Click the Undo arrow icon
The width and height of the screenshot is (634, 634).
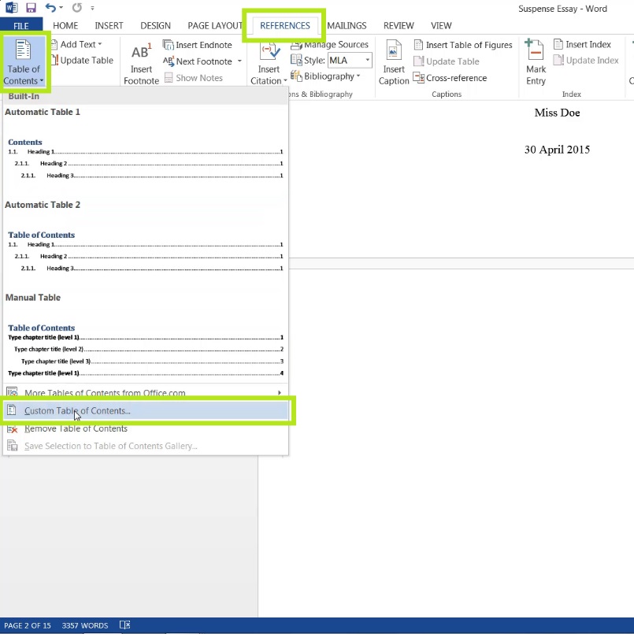[50, 8]
